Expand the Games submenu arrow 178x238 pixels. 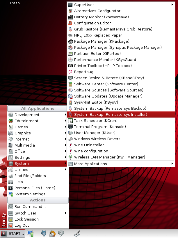click(65, 127)
